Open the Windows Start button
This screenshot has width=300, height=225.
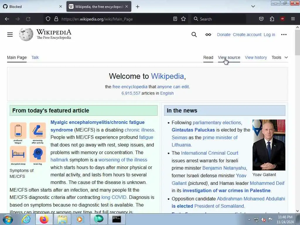(x=8, y=219)
